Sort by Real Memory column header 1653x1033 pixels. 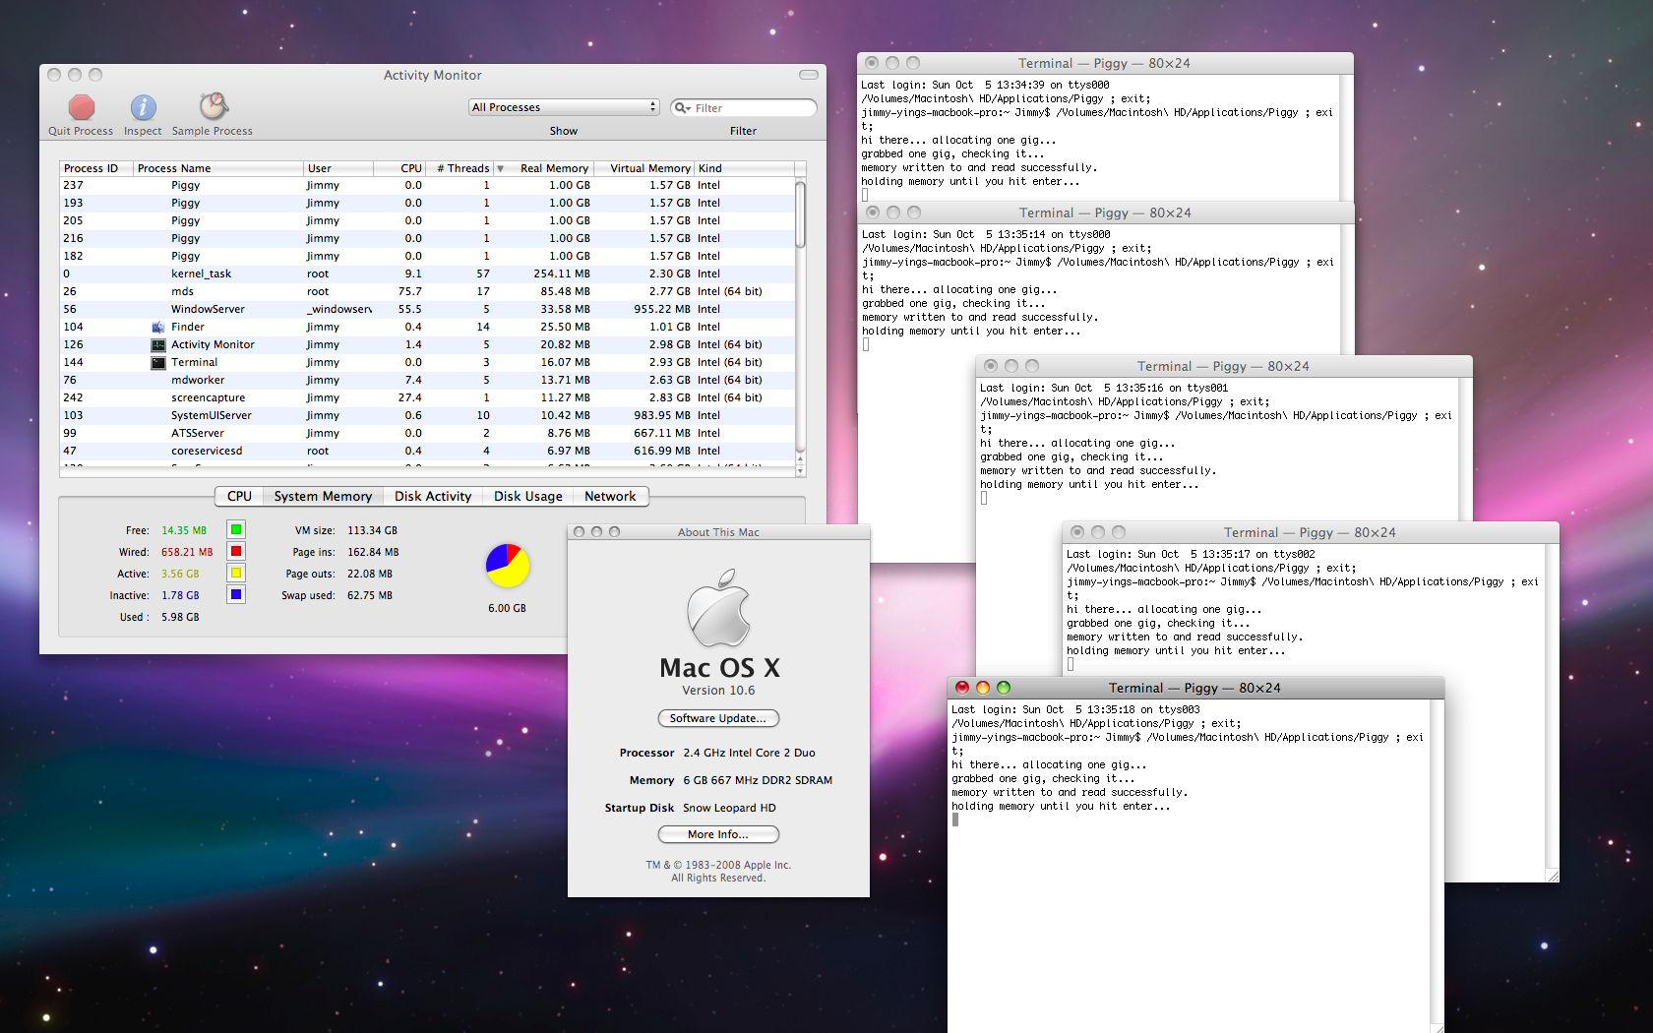click(552, 168)
